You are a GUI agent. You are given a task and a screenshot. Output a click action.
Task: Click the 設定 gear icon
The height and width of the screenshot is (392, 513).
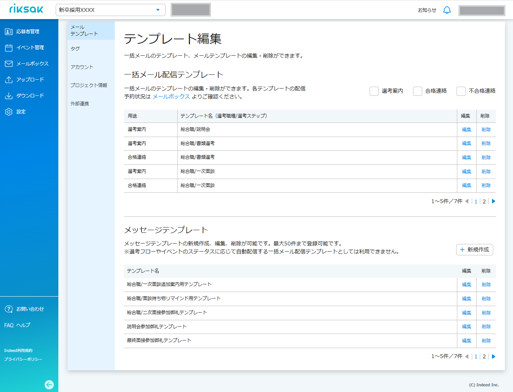[x=9, y=112]
